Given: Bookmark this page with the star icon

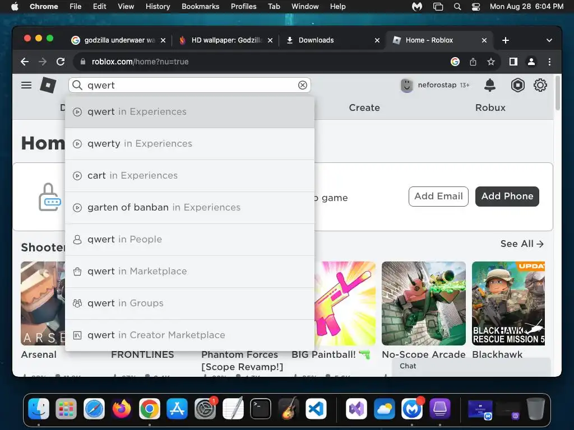Looking at the screenshot, I should tap(491, 62).
